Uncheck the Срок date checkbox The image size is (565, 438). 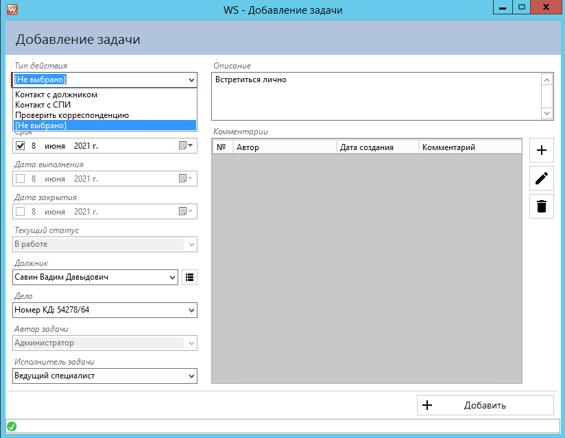(20, 145)
